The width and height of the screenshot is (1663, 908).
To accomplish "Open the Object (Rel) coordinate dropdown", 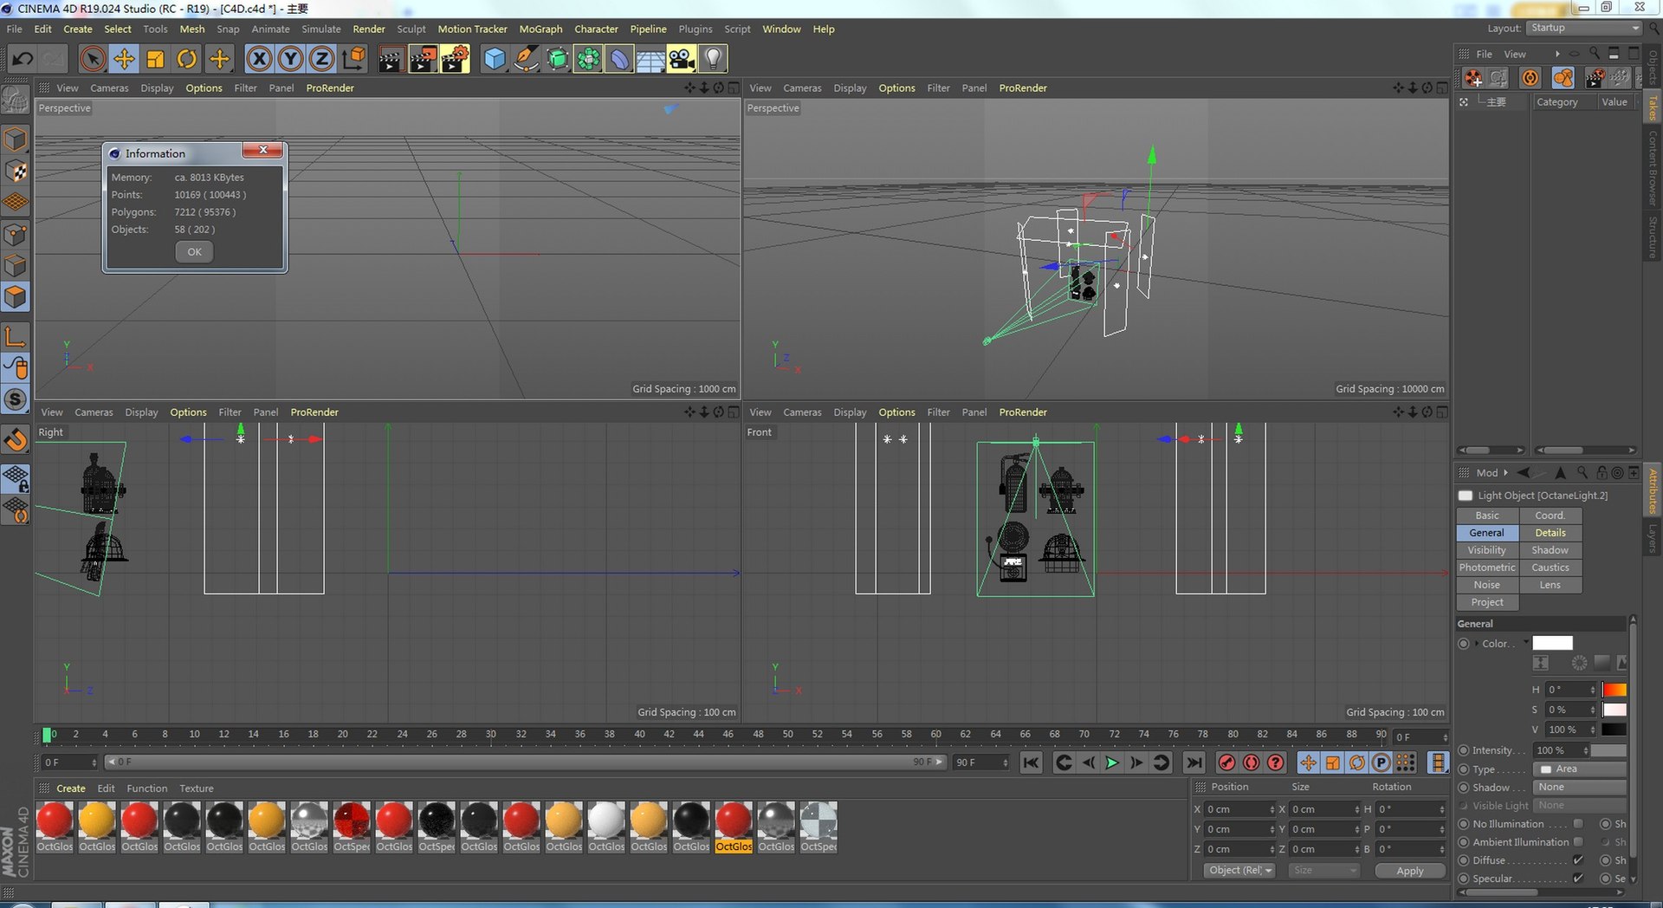I will (x=1239, y=871).
